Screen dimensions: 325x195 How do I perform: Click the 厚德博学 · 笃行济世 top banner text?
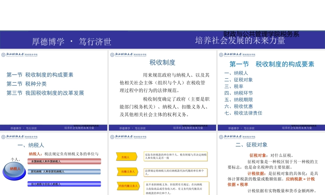click(71, 41)
